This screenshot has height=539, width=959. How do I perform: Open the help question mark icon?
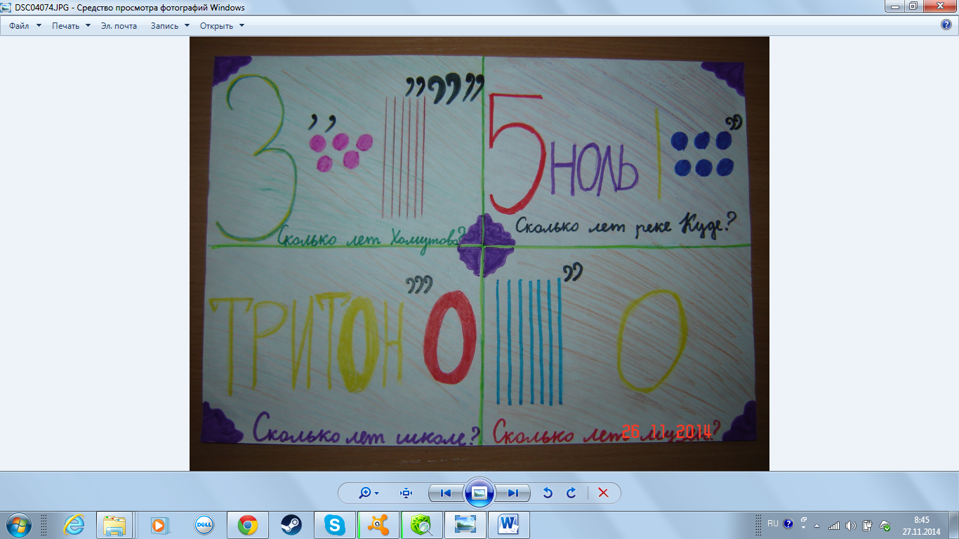946,25
